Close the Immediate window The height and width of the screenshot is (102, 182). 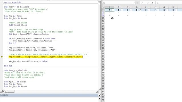tap(100, 95)
